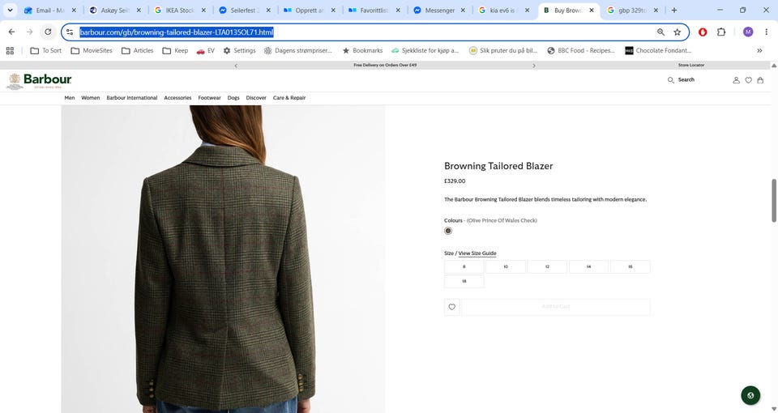Open the account profile icon
Screen dimensions: 778x413
coord(737,80)
